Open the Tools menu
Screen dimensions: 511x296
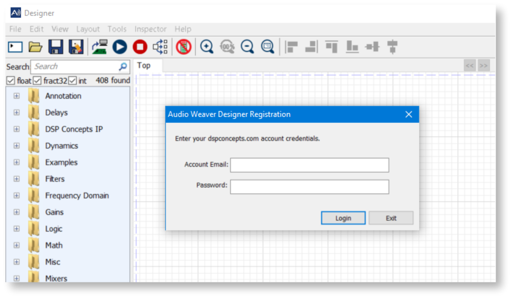(117, 29)
